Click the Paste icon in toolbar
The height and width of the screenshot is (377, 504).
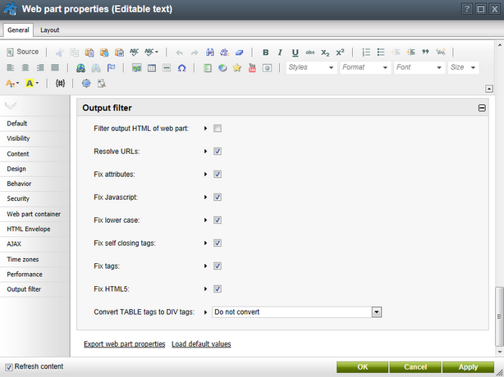89,52
